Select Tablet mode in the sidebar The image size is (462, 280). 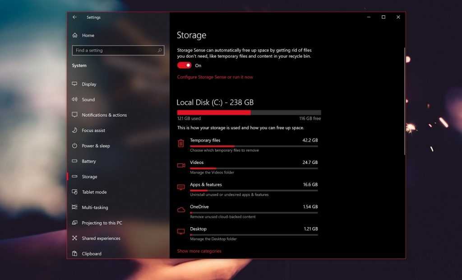pos(94,192)
